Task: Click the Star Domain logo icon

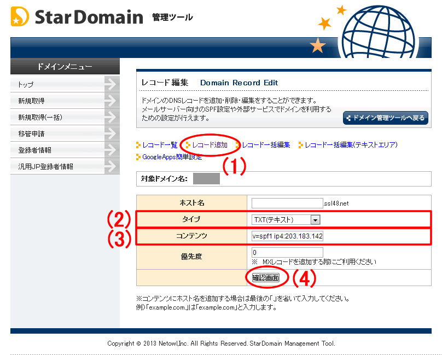Action: click(x=20, y=16)
